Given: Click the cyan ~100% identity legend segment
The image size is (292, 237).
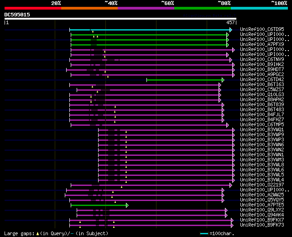Looking at the screenshot, I should coord(260,8).
